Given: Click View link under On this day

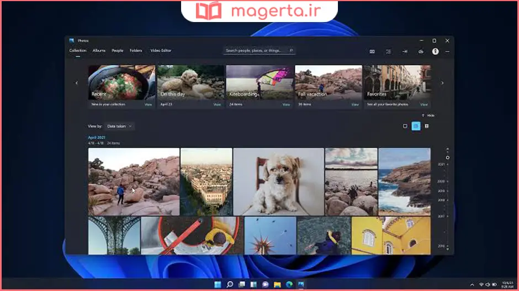Looking at the screenshot, I should pos(217,104).
